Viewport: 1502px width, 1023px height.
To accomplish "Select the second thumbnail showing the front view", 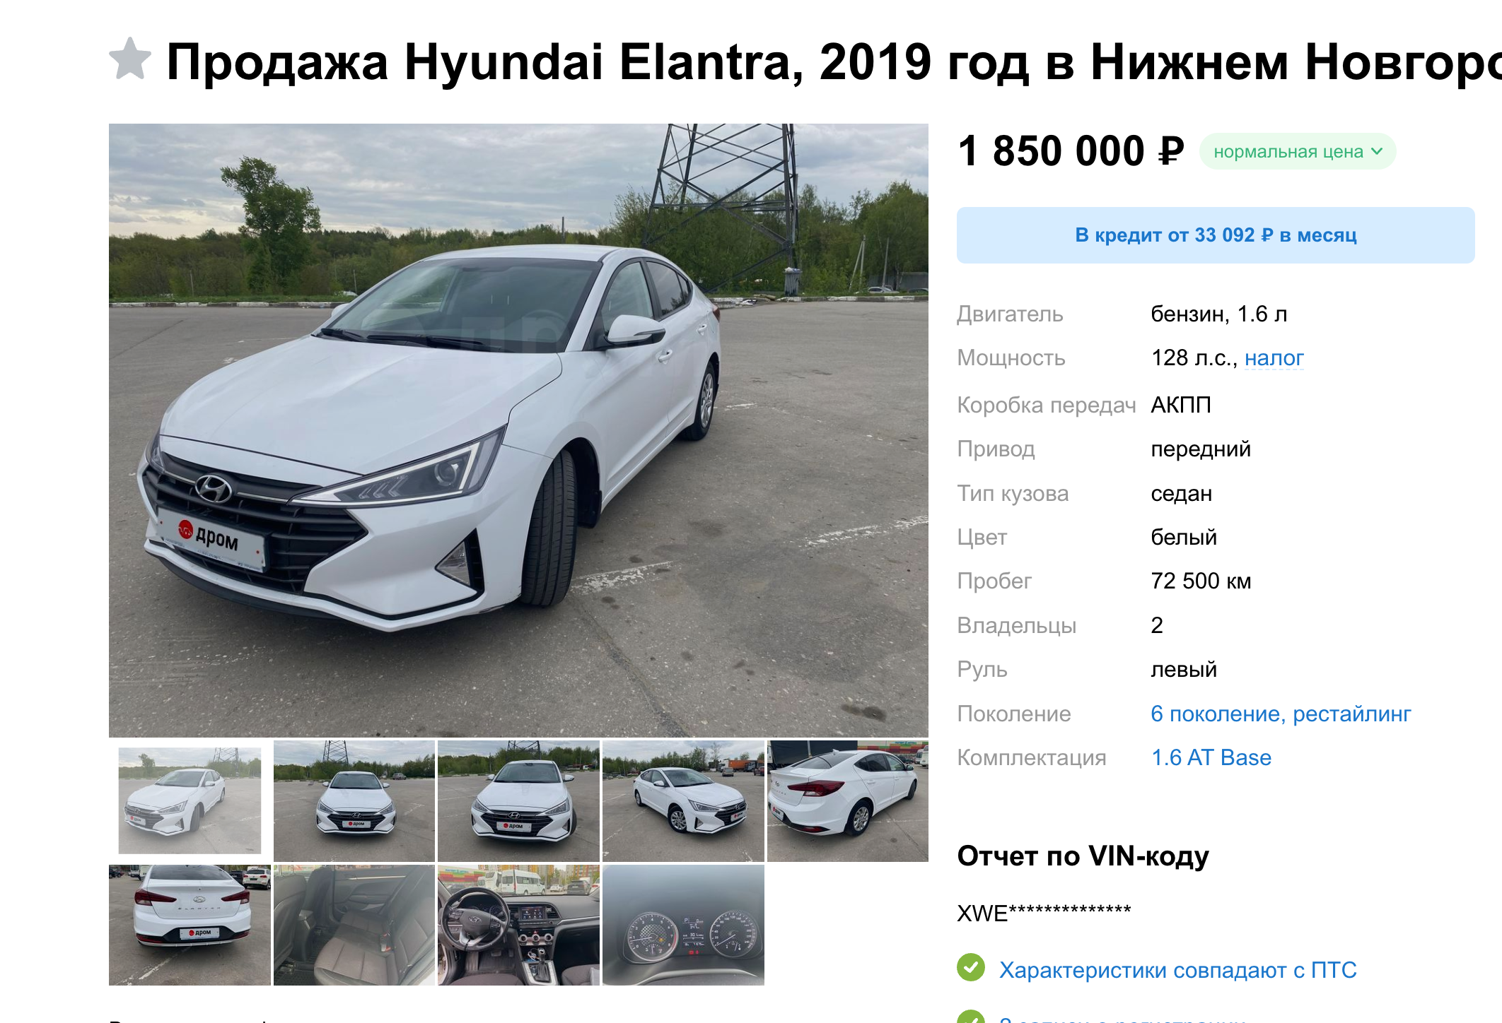I will point(354,800).
